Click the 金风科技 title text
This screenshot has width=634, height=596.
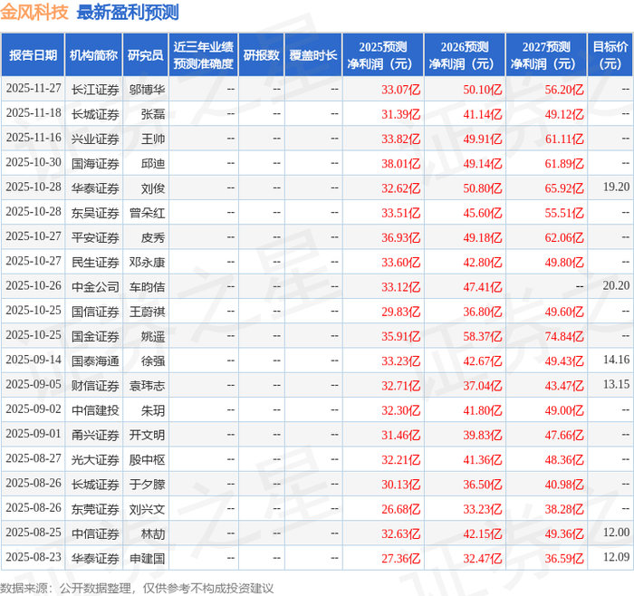point(34,12)
